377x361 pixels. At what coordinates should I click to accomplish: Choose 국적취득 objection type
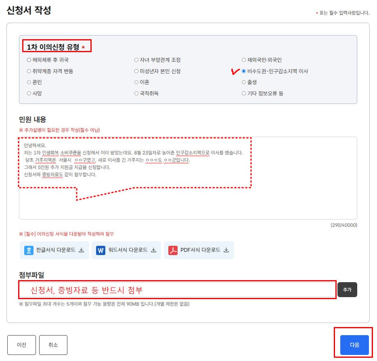pyautogui.click(x=136, y=93)
